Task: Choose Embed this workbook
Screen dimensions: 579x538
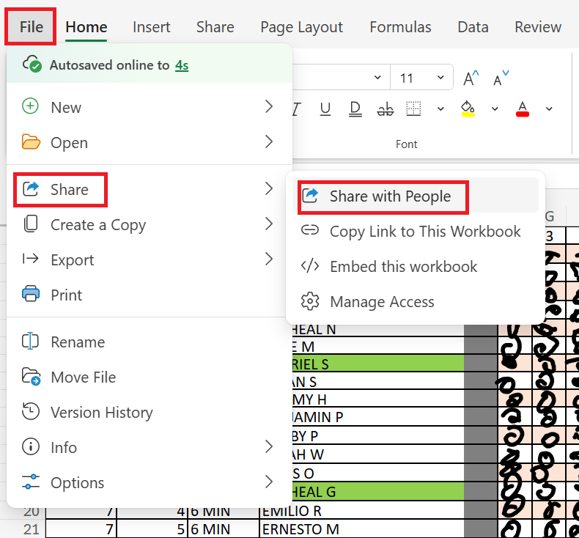Action: coord(403,267)
